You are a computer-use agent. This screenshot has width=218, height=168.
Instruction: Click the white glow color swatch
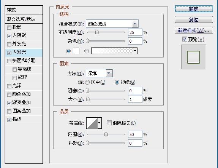click(76, 51)
